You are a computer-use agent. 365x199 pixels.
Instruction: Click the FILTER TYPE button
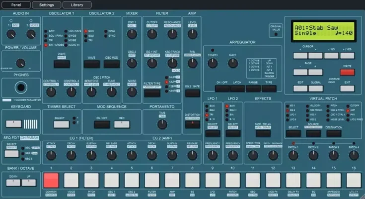152,93
